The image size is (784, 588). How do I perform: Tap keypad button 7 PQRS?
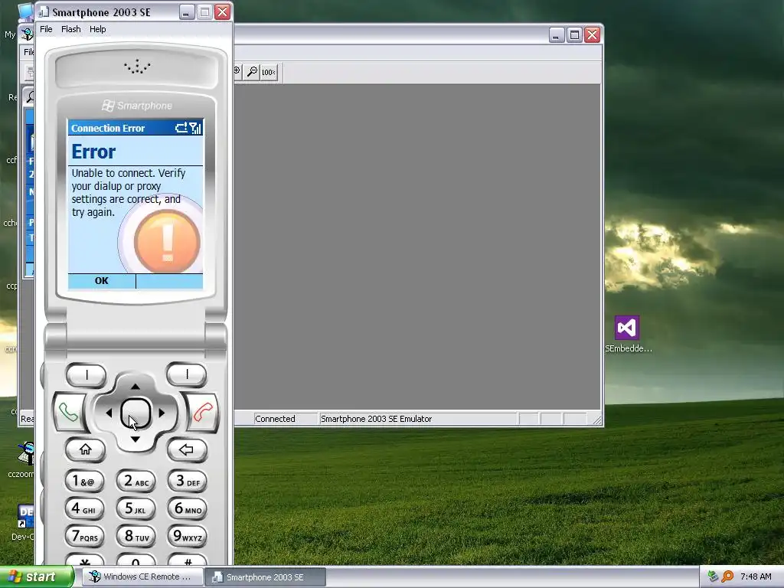[84, 536]
